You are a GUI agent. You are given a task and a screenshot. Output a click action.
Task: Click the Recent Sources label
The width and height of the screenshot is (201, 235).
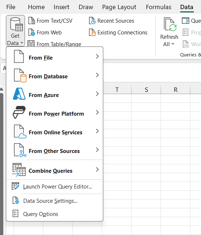(116, 21)
